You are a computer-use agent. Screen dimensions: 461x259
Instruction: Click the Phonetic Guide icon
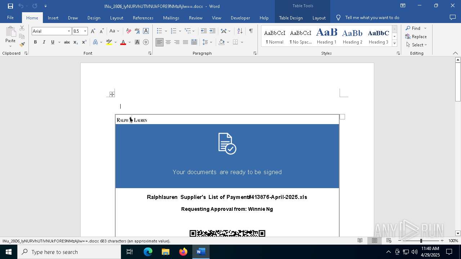(x=137, y=31)
